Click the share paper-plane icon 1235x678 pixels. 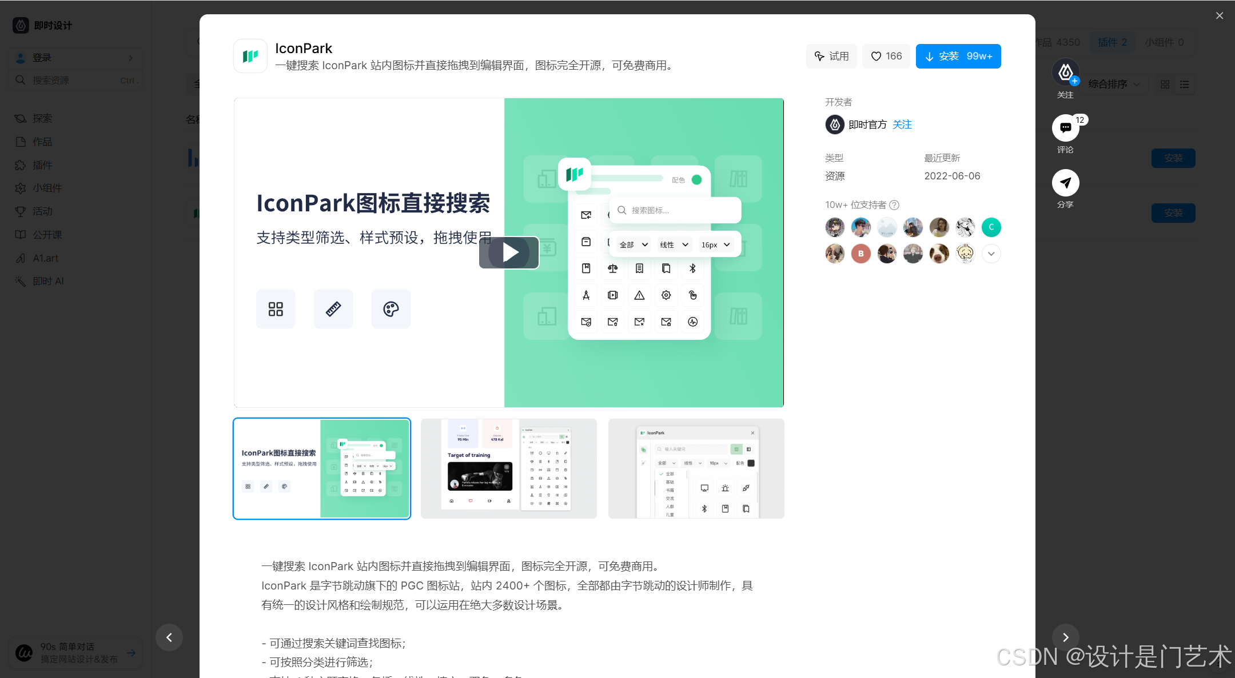click(1065, 183)
